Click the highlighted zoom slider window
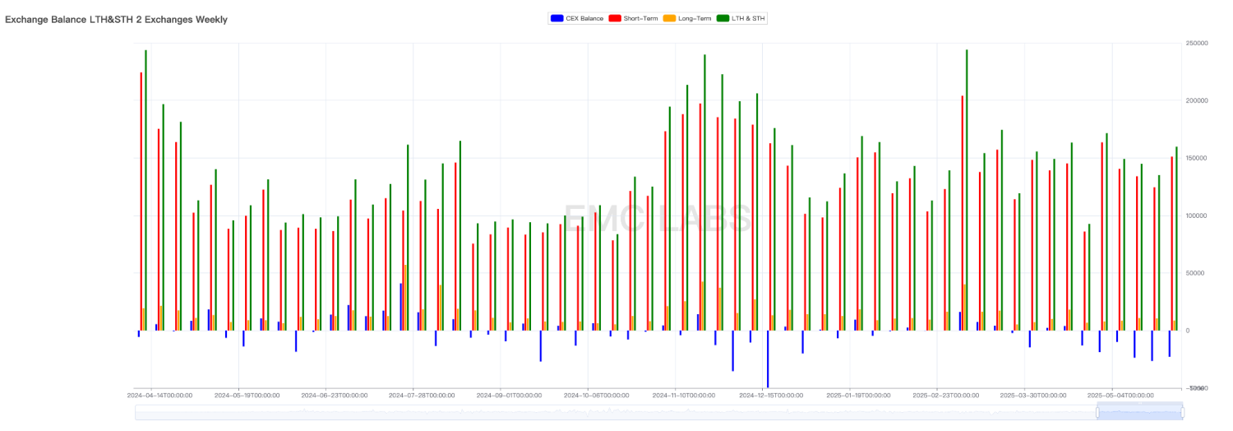This screenshot has height=431, width=1233. [x=1140, y=412]
